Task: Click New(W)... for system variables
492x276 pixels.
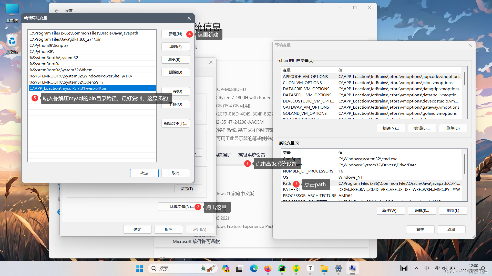Action: tap(391, 211)
